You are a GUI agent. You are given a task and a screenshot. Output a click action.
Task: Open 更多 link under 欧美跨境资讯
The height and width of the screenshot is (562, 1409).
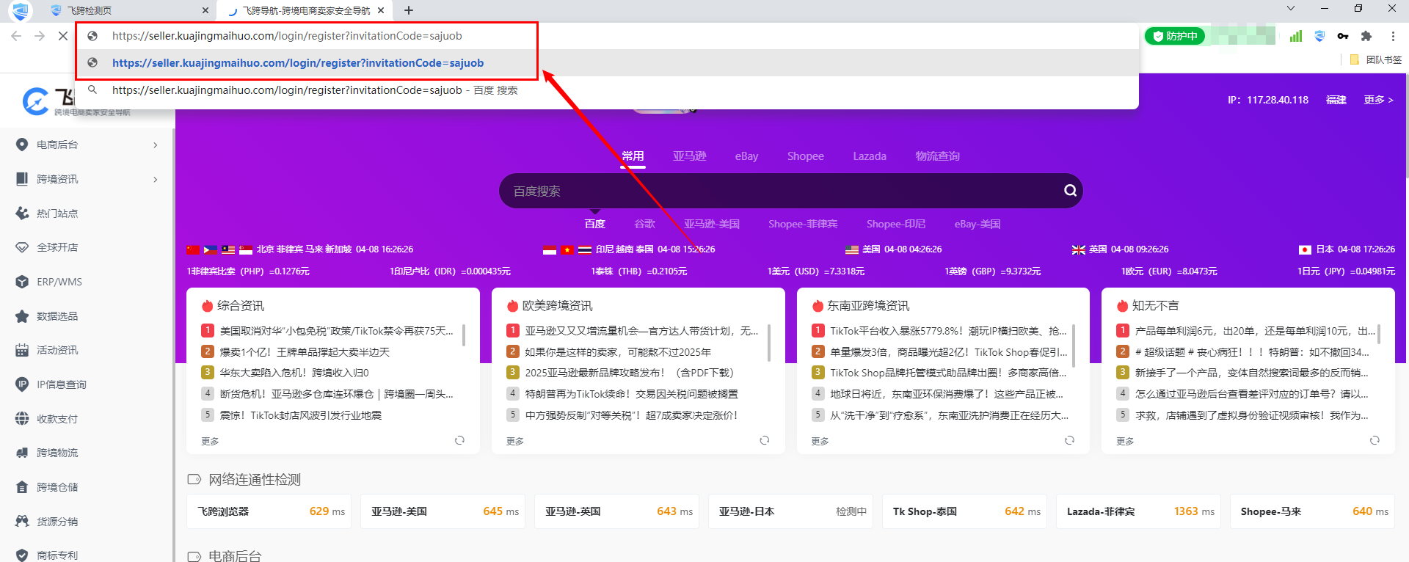click(x=515, y=441)
